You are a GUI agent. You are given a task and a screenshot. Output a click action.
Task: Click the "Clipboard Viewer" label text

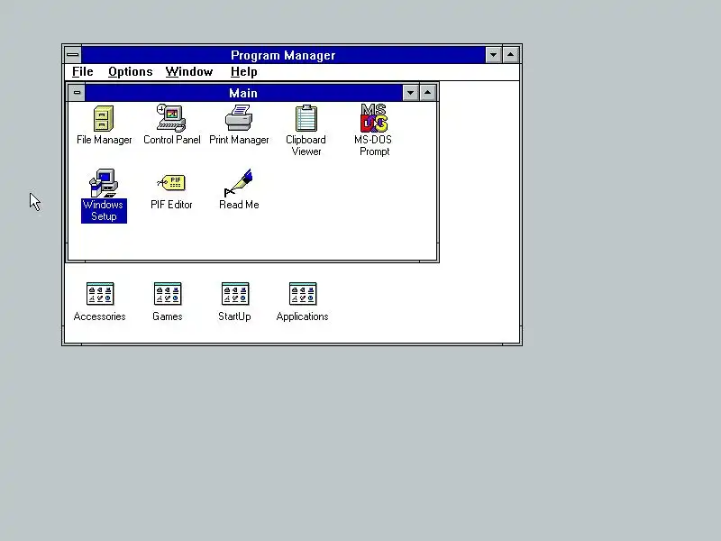coord(306,145)
